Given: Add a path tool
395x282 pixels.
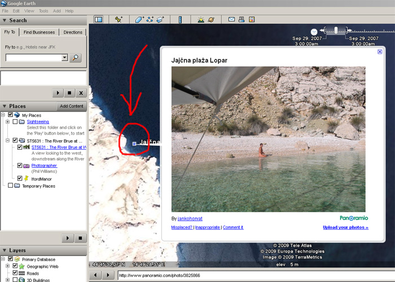Looking at the screenshot, I should (150, 19).
